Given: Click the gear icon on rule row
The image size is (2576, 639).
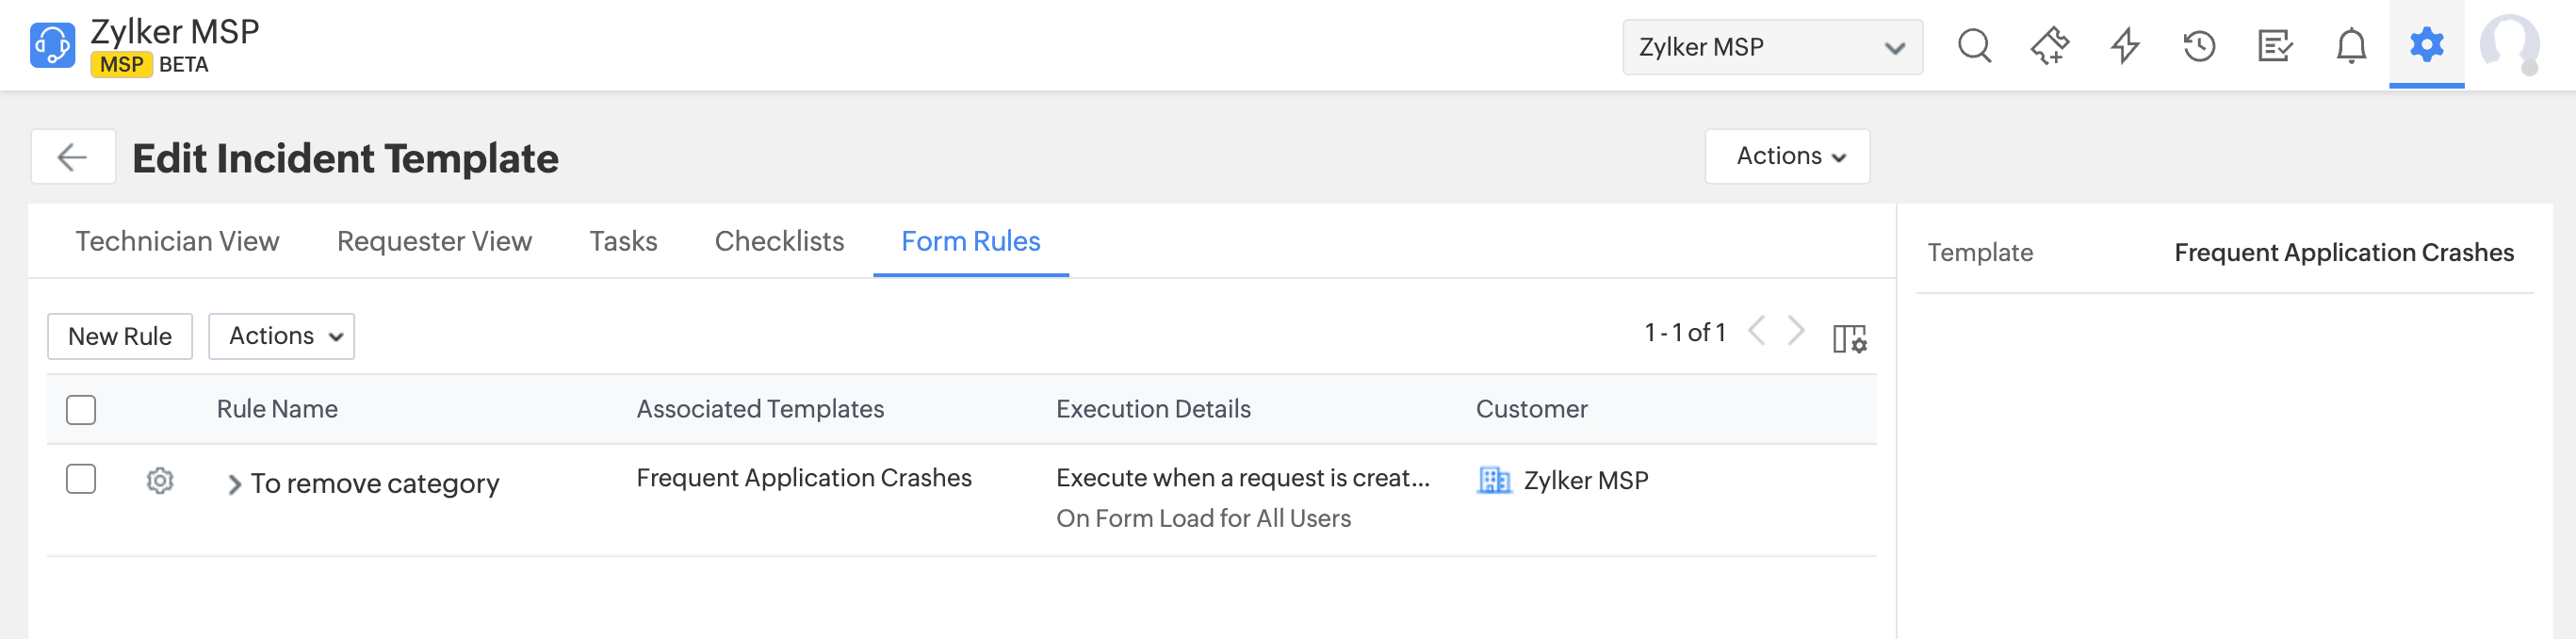Looking at the screenshot, I should [160, 481].
